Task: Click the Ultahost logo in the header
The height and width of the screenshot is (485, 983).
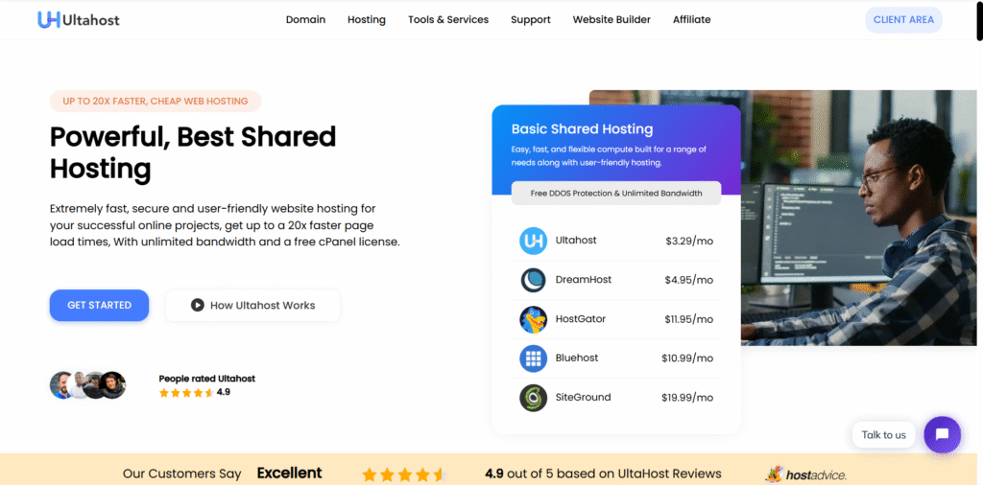Action: [x=79, y=19]
